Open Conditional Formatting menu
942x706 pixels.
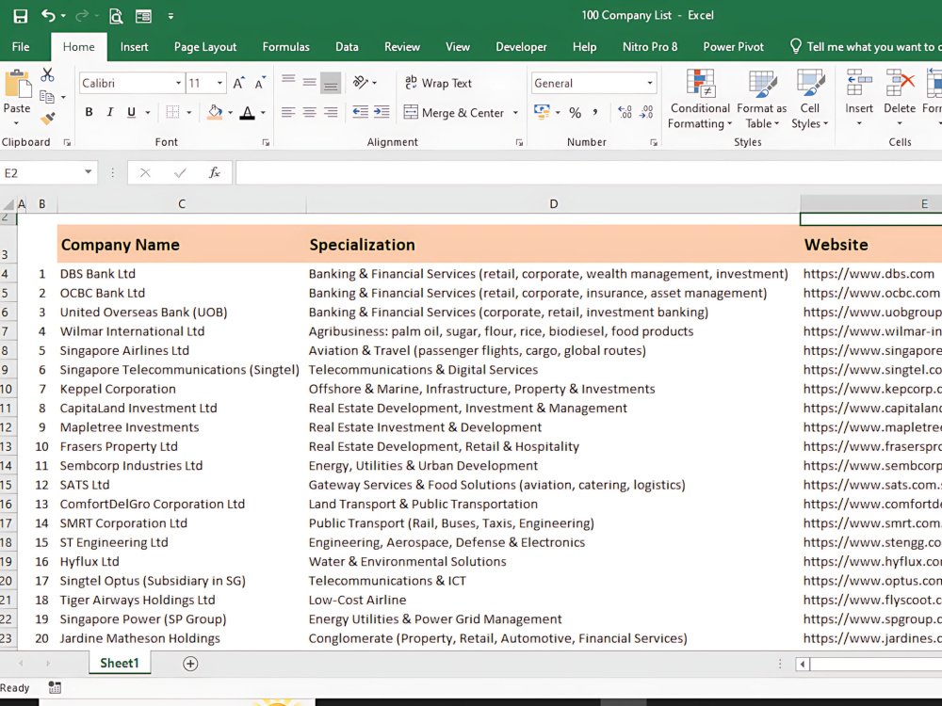[x=700, y=99]
